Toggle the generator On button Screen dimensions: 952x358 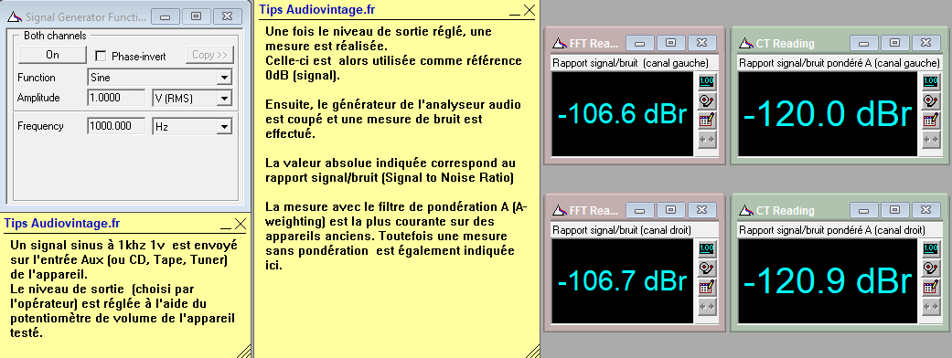pyautogui.click(x=53, y=55)
